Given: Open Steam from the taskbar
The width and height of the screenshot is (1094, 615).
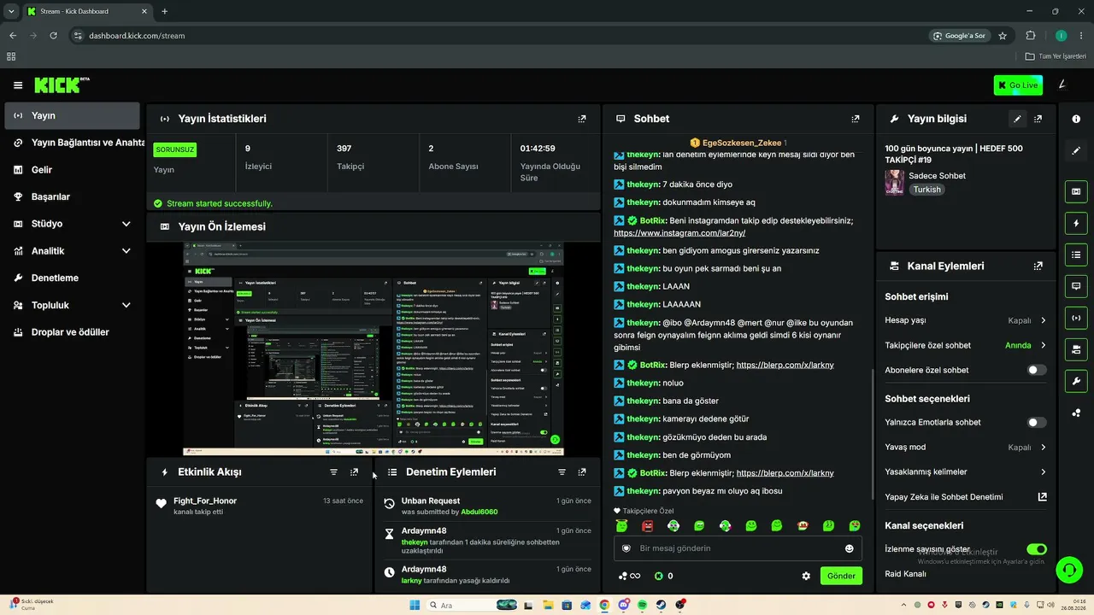Looking at the screenshot, I should coord(661,605).
